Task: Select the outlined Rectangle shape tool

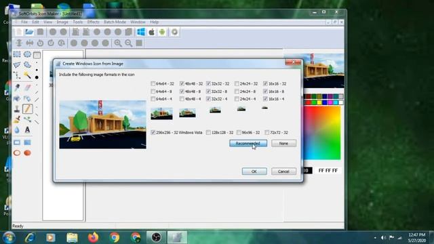Action: pyautogui.click(x=17, y=142)
